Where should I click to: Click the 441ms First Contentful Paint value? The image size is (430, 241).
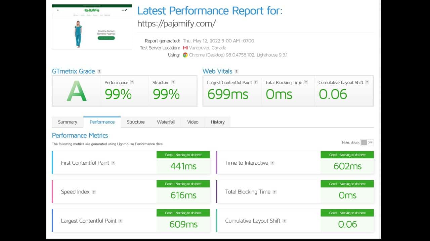click(183, 166)
